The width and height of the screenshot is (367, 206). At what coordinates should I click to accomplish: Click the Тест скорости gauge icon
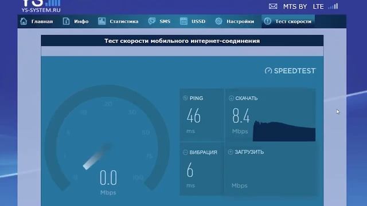tap(267, 21)
